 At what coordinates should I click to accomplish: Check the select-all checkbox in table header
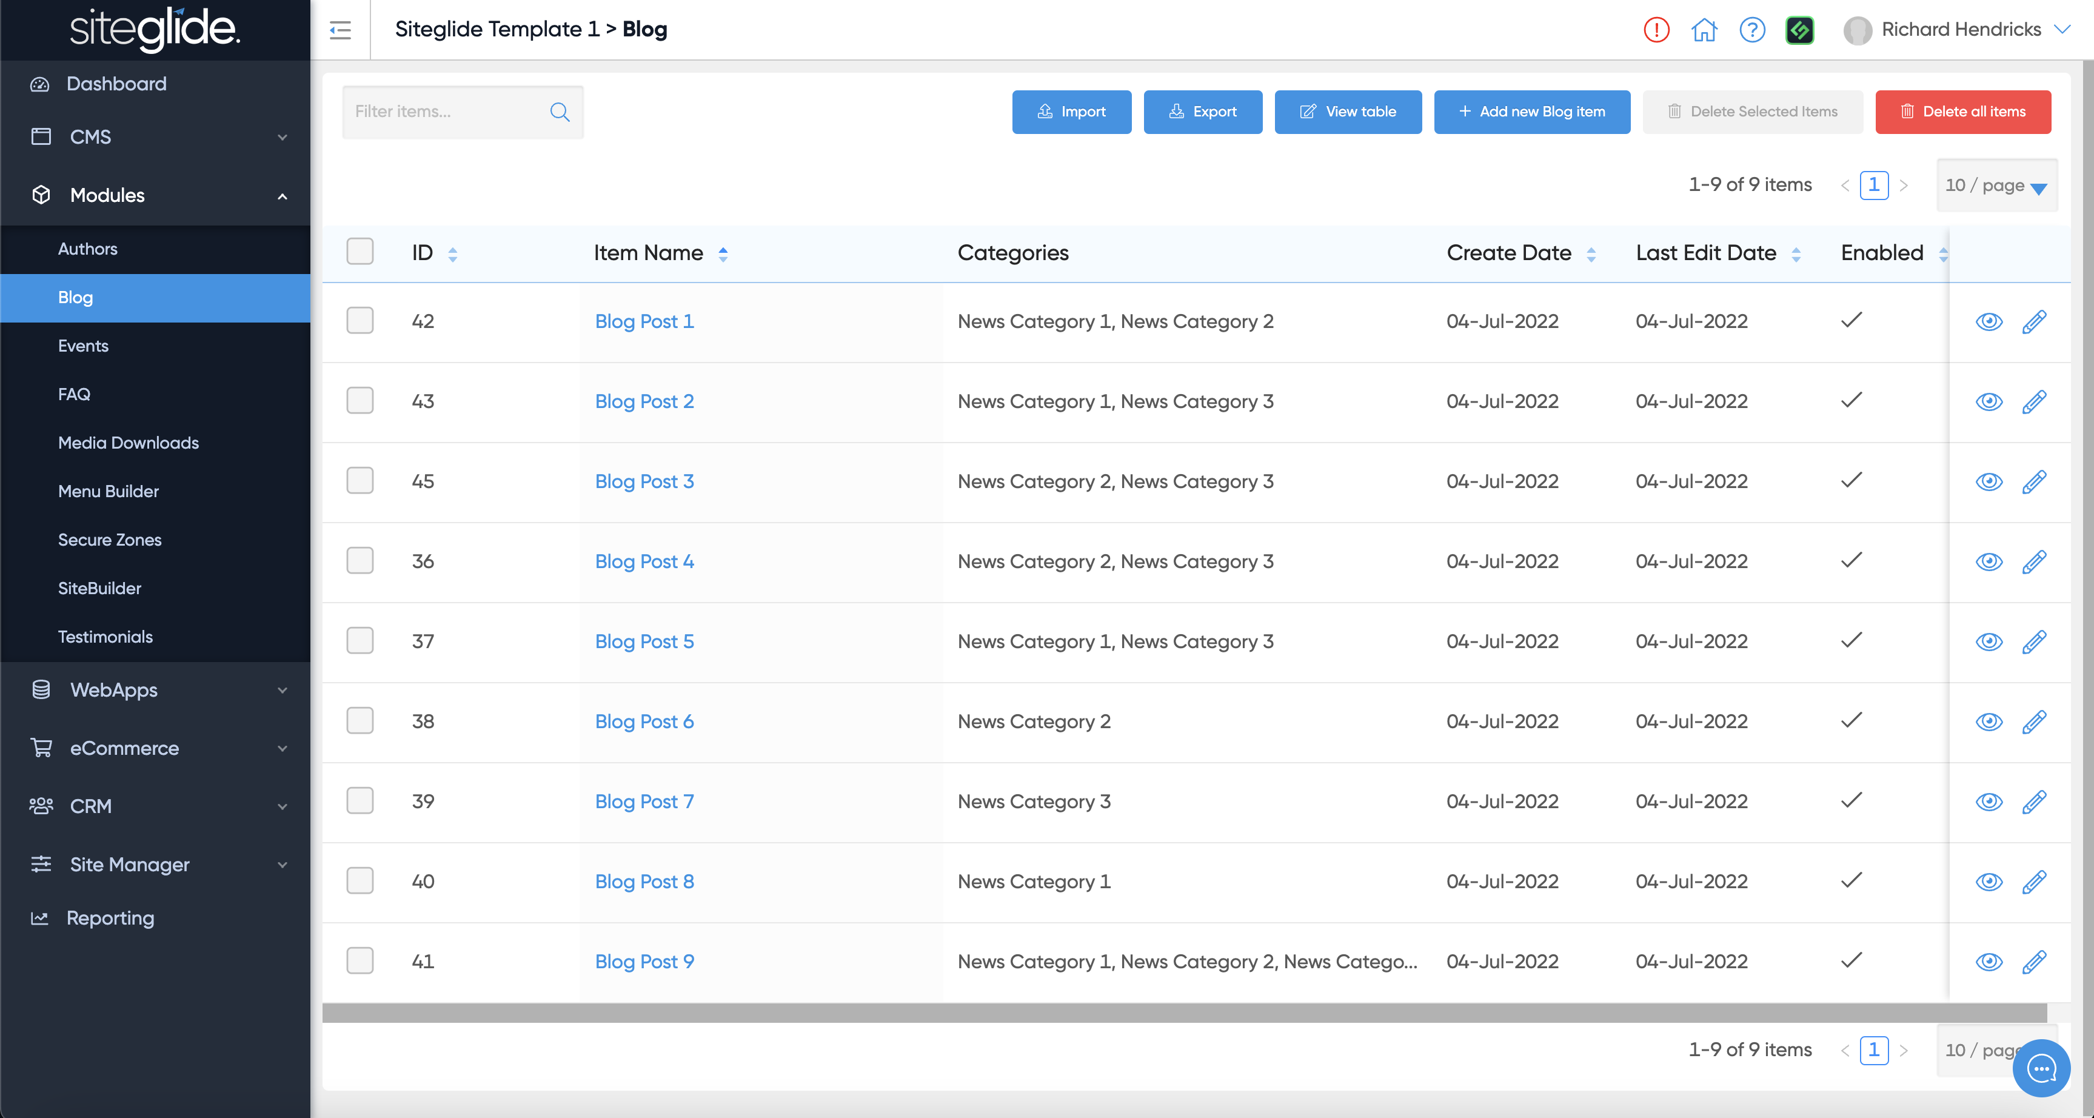click(x=360, y=252)
